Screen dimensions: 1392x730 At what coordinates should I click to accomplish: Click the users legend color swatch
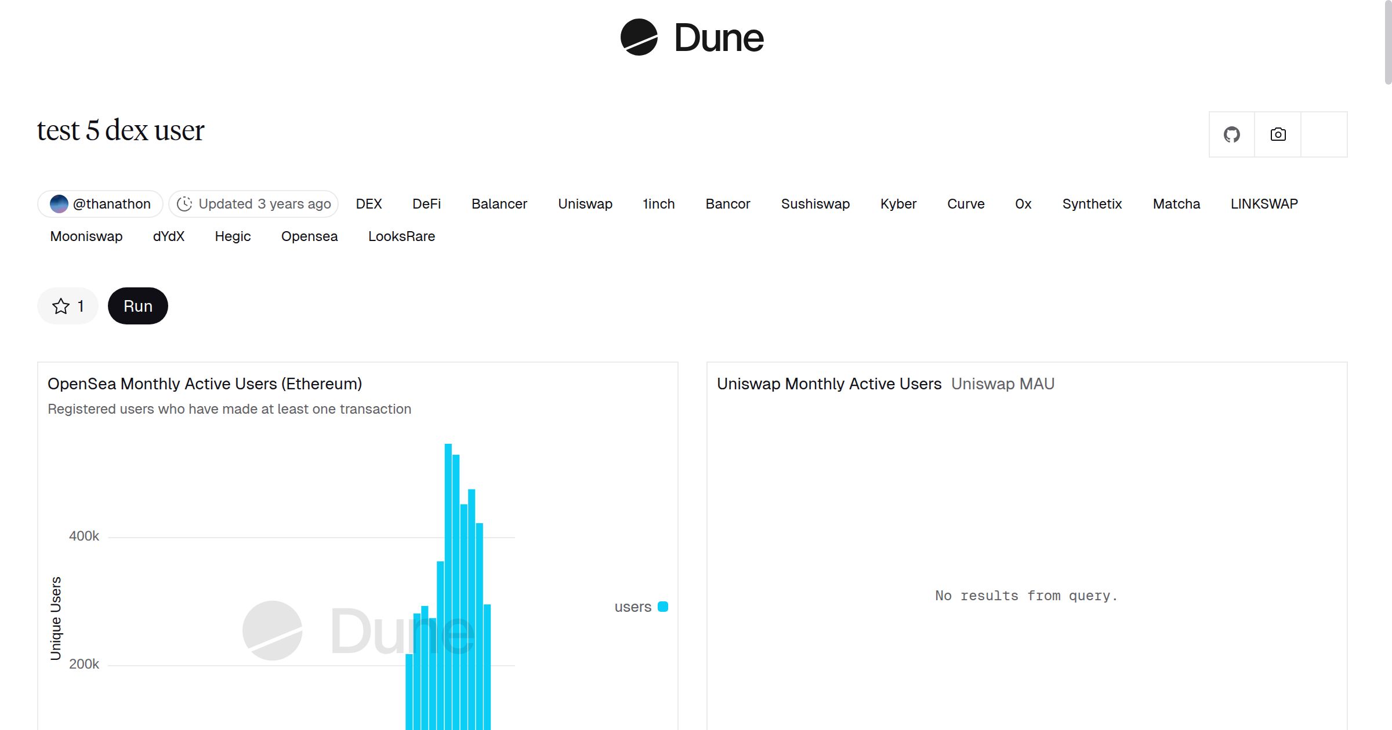point(663,607)
